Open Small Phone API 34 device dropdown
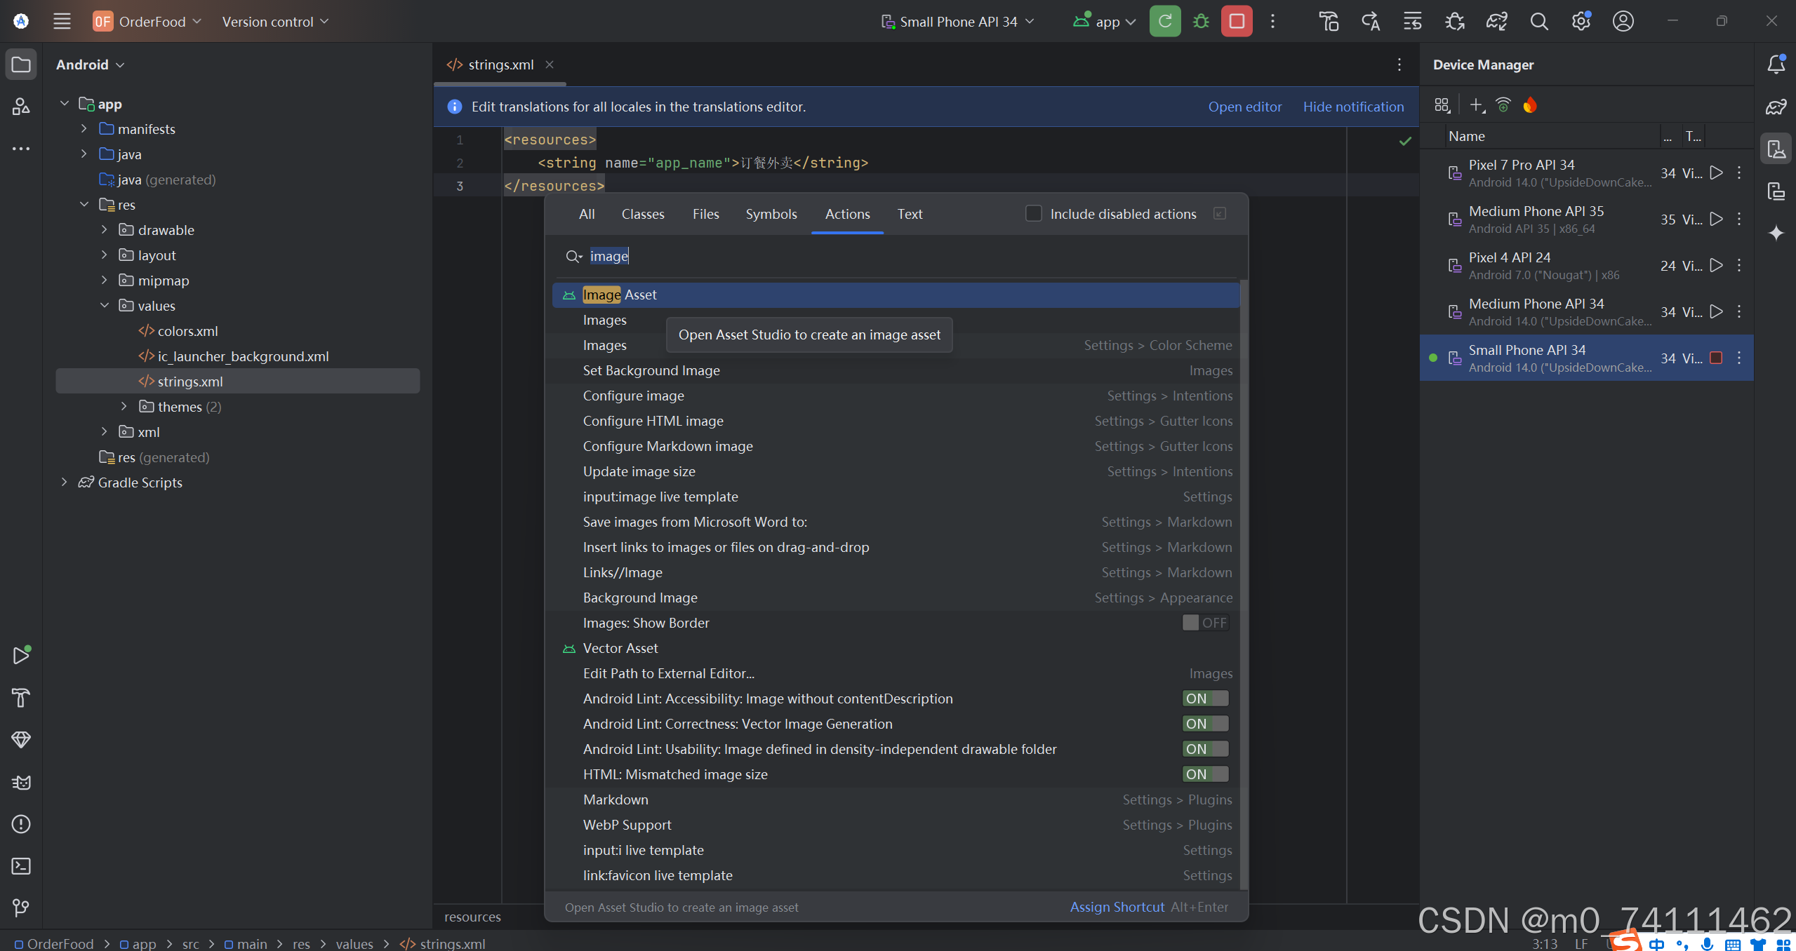The image size is (1796, 951). [958, 22]
